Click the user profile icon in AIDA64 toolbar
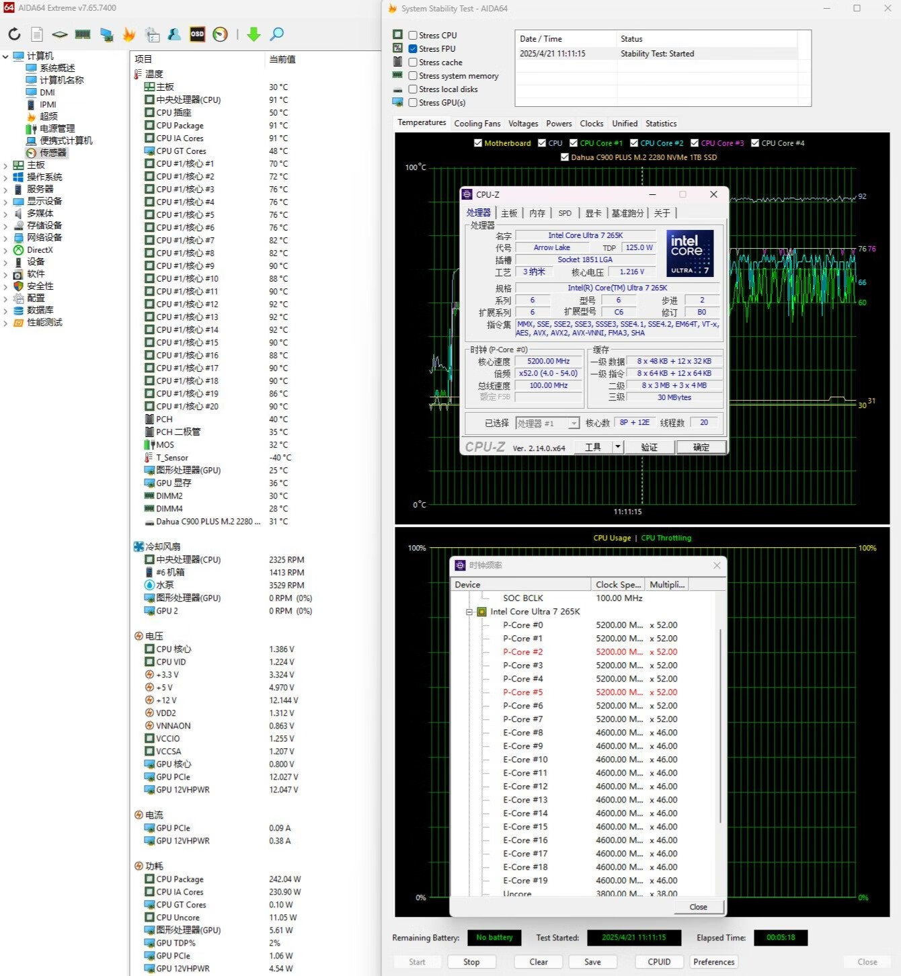Image resolution: width=901 pixels, height=976 pixels. pos(175,34)
